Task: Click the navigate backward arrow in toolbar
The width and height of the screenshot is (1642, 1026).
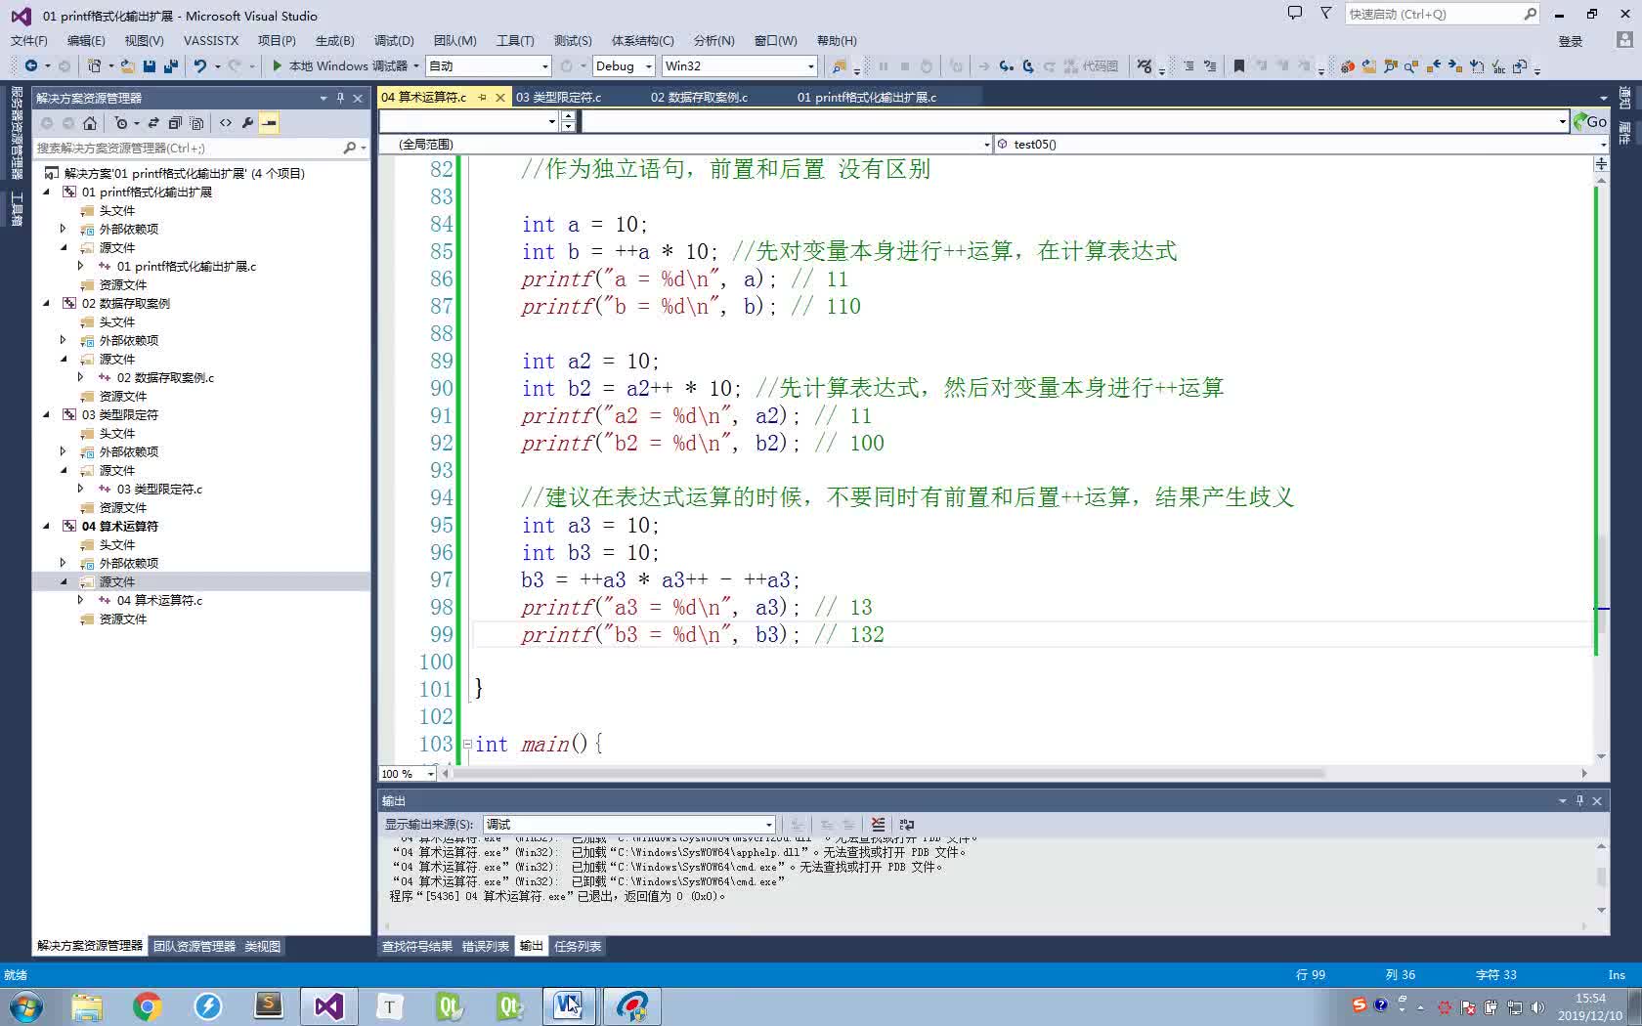Action: [x=31, y=65]
